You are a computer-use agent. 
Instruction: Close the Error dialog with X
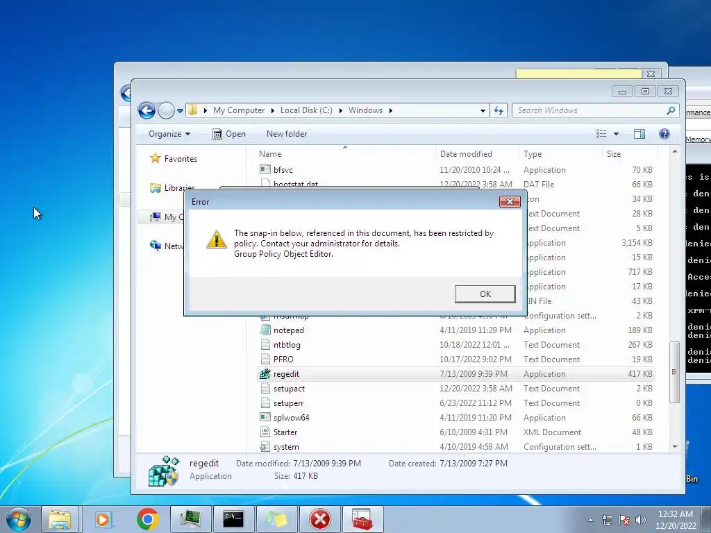pyautogui.click(x=509, y=202)
